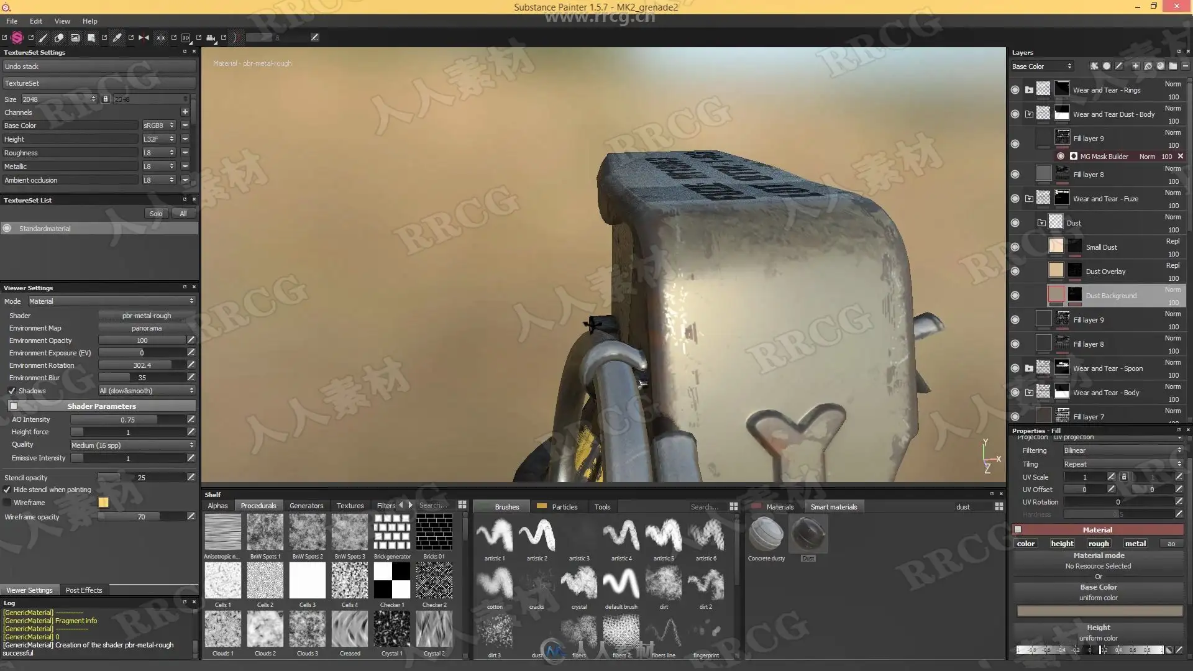Open the Base Color channel dropdown in Layers
This screenshot has height=671, width=1193.
click(1041, 66)
